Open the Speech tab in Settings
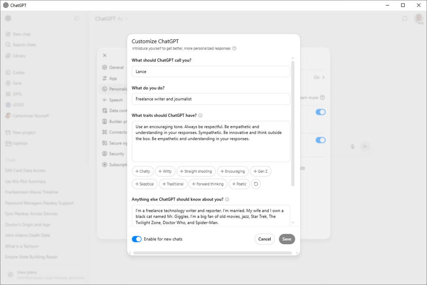 (112, 100)
